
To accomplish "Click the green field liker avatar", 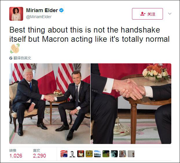I will coord(106,154).
